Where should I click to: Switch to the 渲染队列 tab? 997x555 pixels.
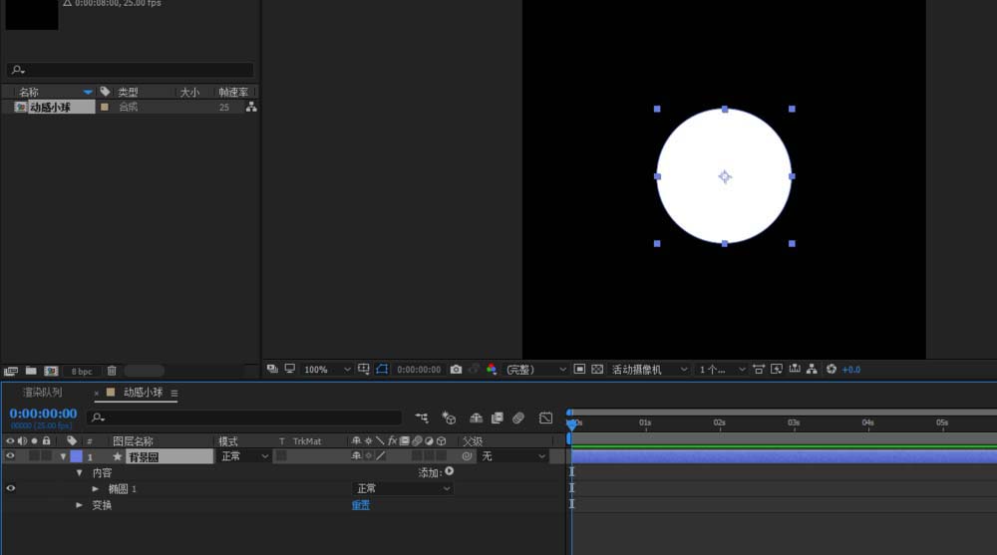click(x=42, y=393)
